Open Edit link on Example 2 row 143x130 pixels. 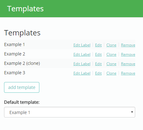click(x=98, y=55)
